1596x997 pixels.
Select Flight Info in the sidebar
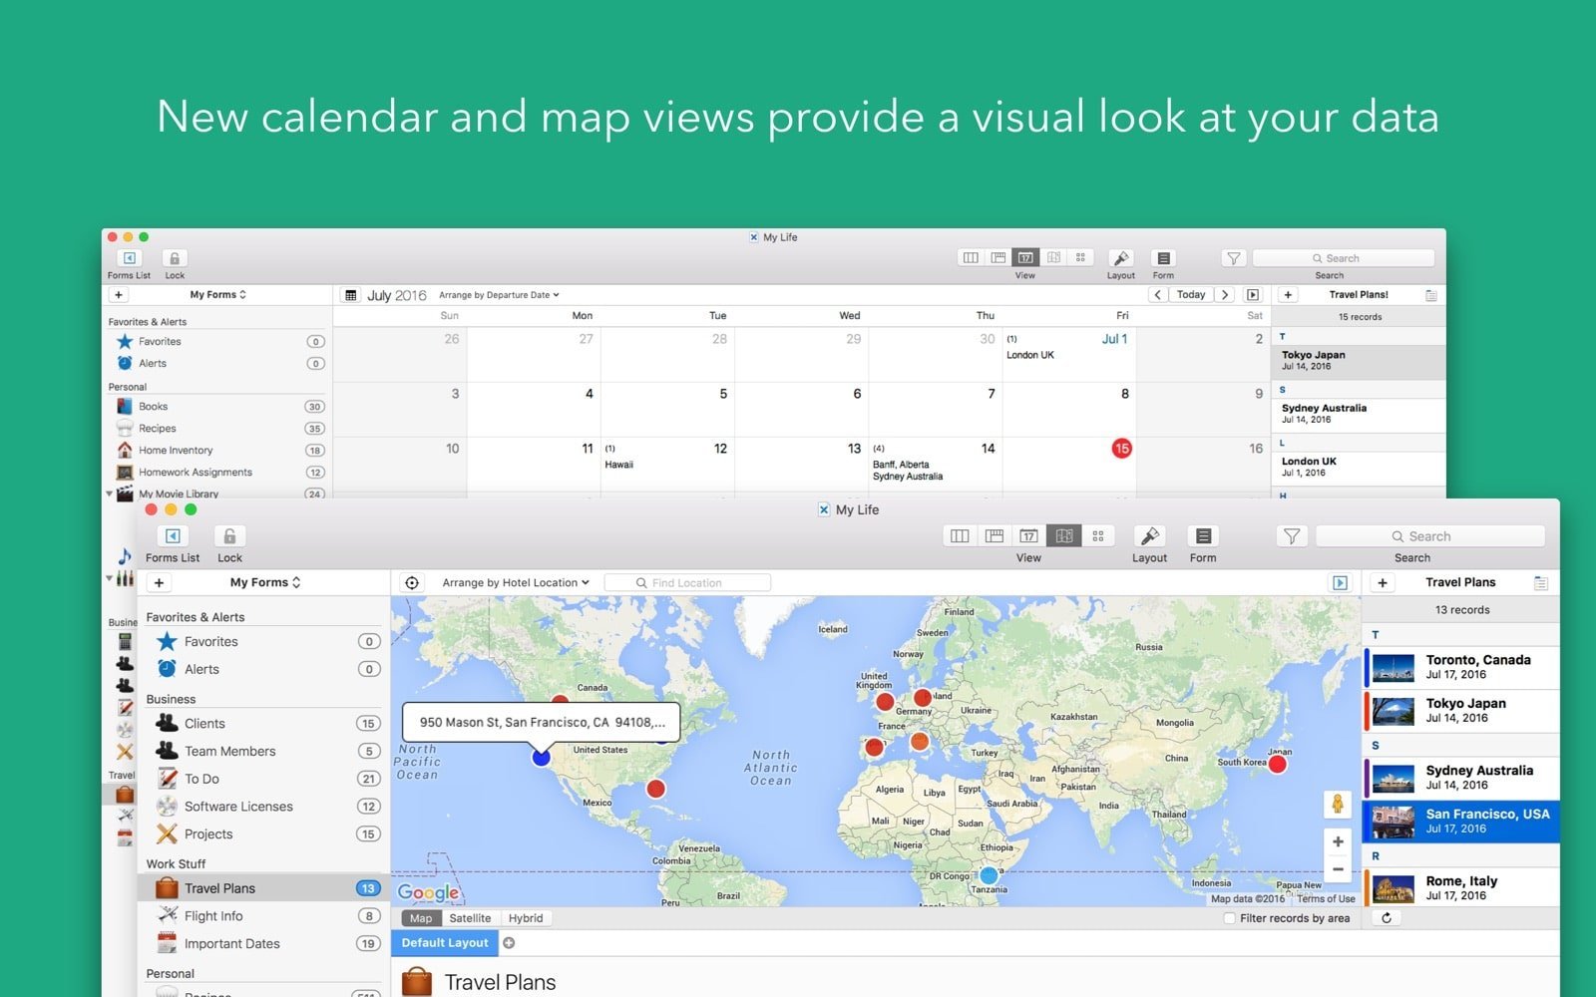point(213,916)
